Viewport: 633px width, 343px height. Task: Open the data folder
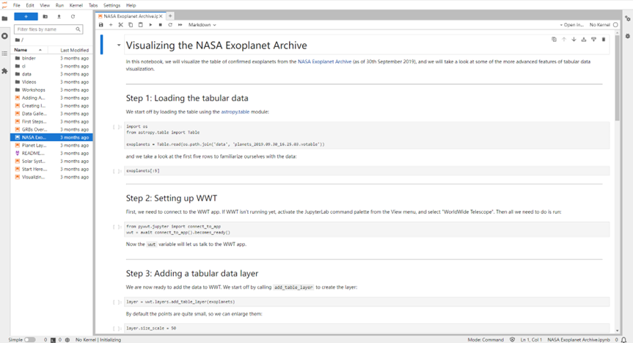point(51,74)
